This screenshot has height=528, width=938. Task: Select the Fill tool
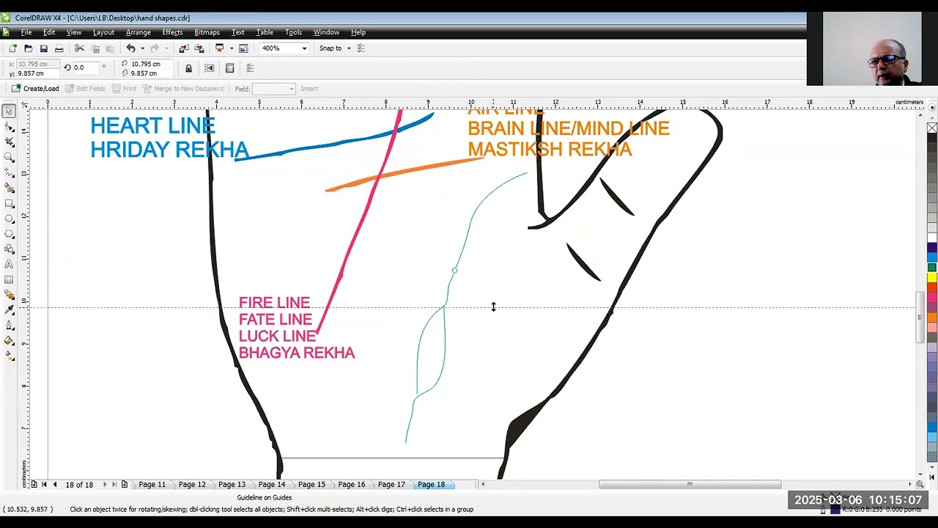point(9,341)
